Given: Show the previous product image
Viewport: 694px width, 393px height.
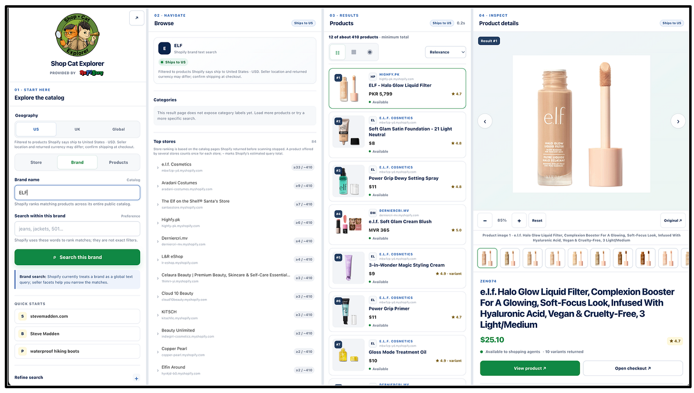Looking at the screenshot, I should (485, 121).
